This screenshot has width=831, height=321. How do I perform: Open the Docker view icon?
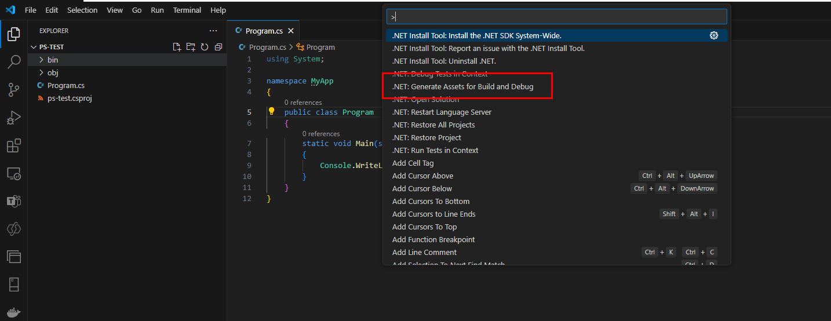point(13,312)
